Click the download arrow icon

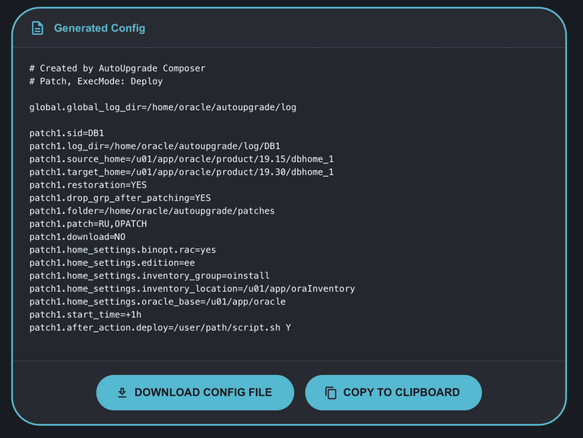point(122,392)
